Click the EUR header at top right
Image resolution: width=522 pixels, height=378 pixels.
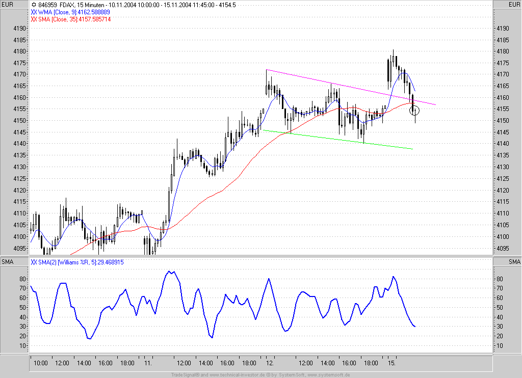(x=514, y=4)
